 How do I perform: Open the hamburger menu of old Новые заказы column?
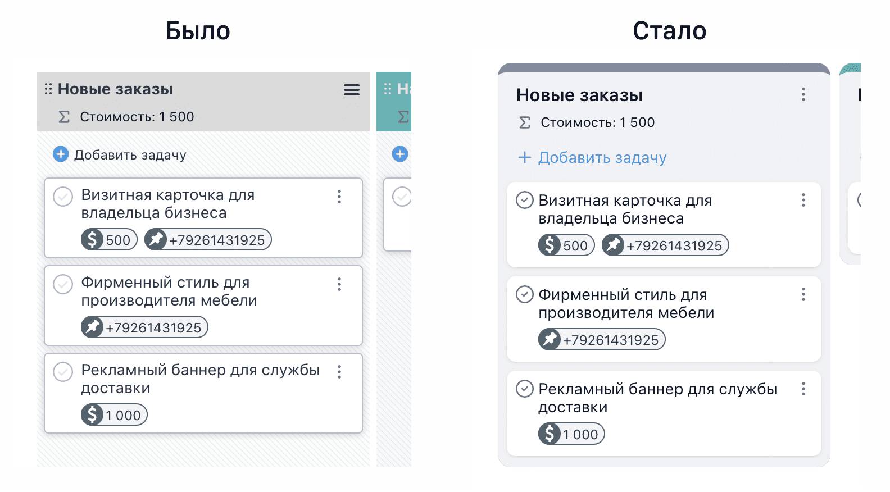(x=352, y=90)
